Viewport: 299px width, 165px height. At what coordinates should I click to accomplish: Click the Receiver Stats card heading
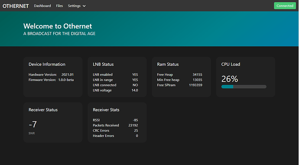point(106,110)
